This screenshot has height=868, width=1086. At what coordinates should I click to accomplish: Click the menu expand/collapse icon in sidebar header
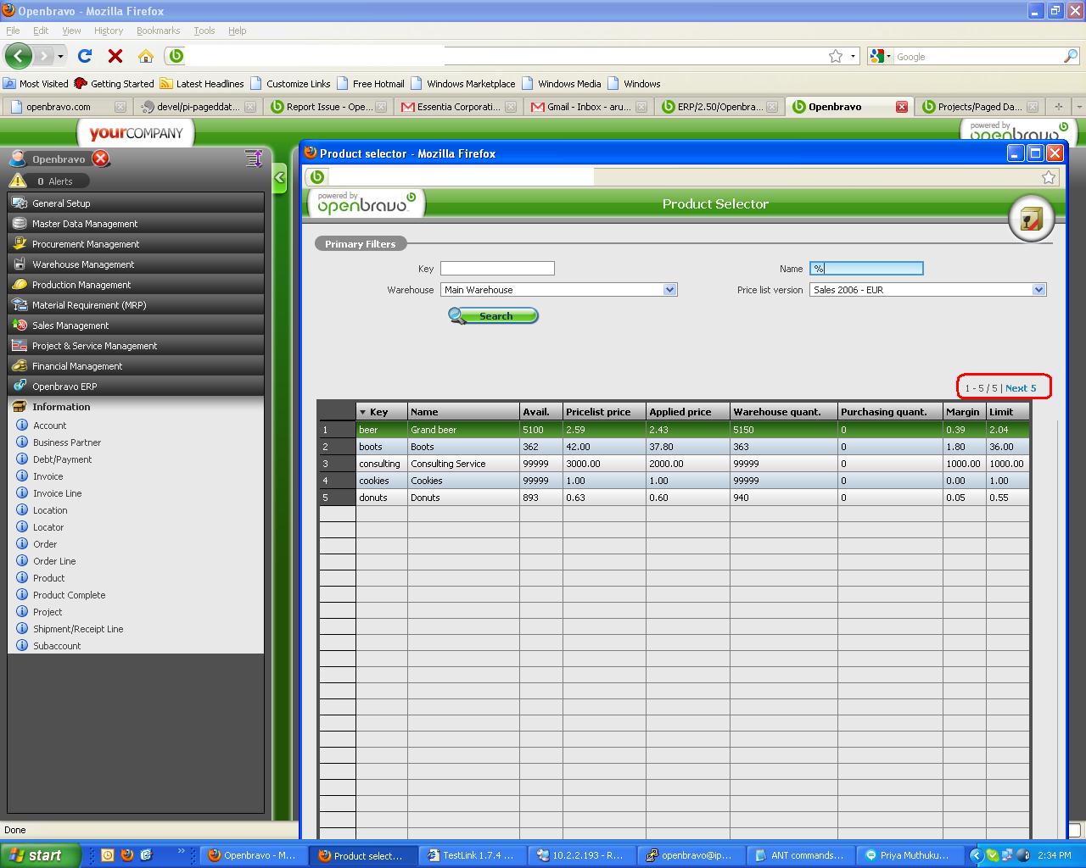coord(253,159)
